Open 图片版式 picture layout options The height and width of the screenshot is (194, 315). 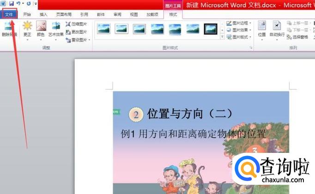coord(239,37)
